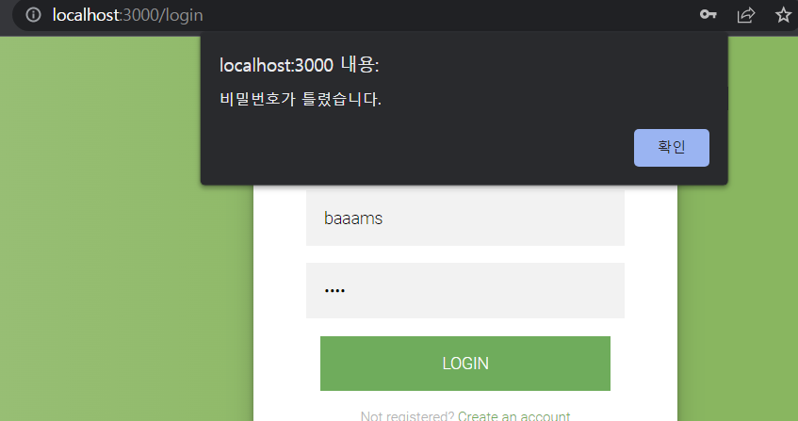Click the dialog title localhost:3000 내용:
Viewport: 798px width, 421px height.
300,65
